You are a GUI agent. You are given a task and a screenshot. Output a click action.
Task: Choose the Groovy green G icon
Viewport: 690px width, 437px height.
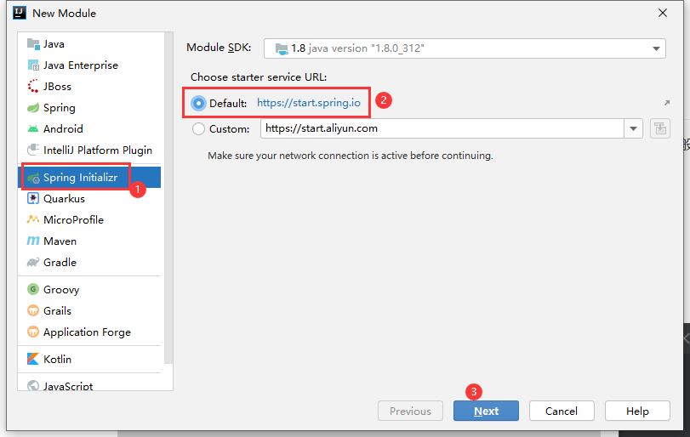(33, 289)
